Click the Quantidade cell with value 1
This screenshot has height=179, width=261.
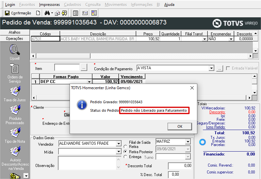click(170, 39)
